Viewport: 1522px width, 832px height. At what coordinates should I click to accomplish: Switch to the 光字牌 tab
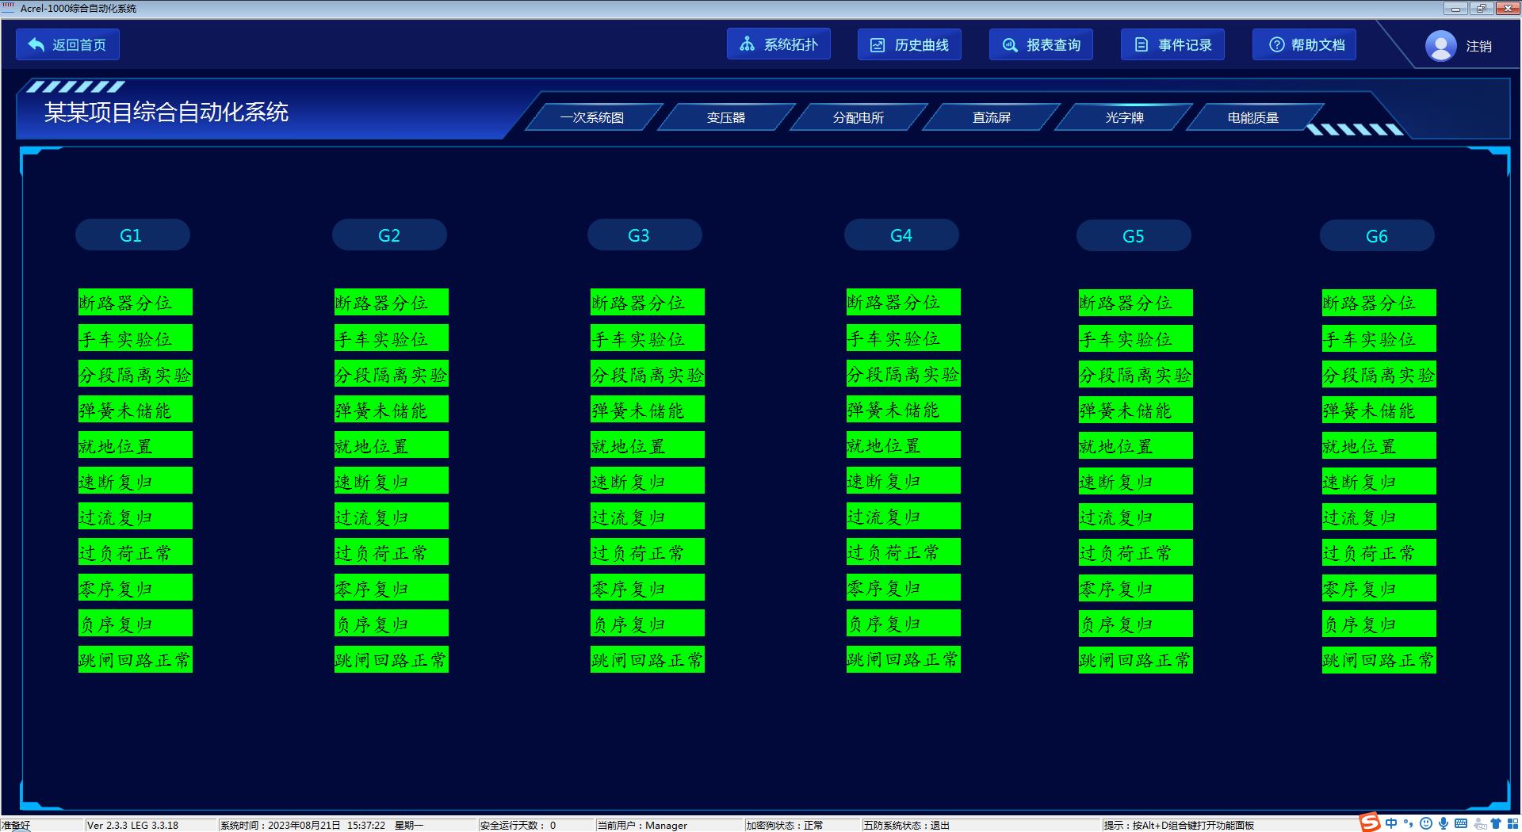[1124, 118]
